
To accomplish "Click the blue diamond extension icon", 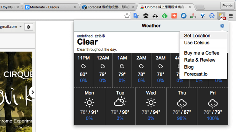I will [x=202, y=16].
